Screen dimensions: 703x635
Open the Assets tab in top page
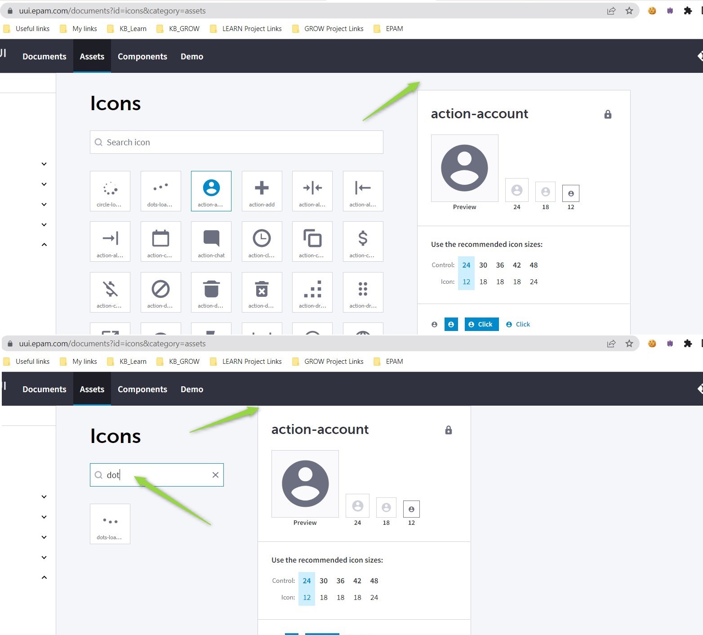(92, 56)
